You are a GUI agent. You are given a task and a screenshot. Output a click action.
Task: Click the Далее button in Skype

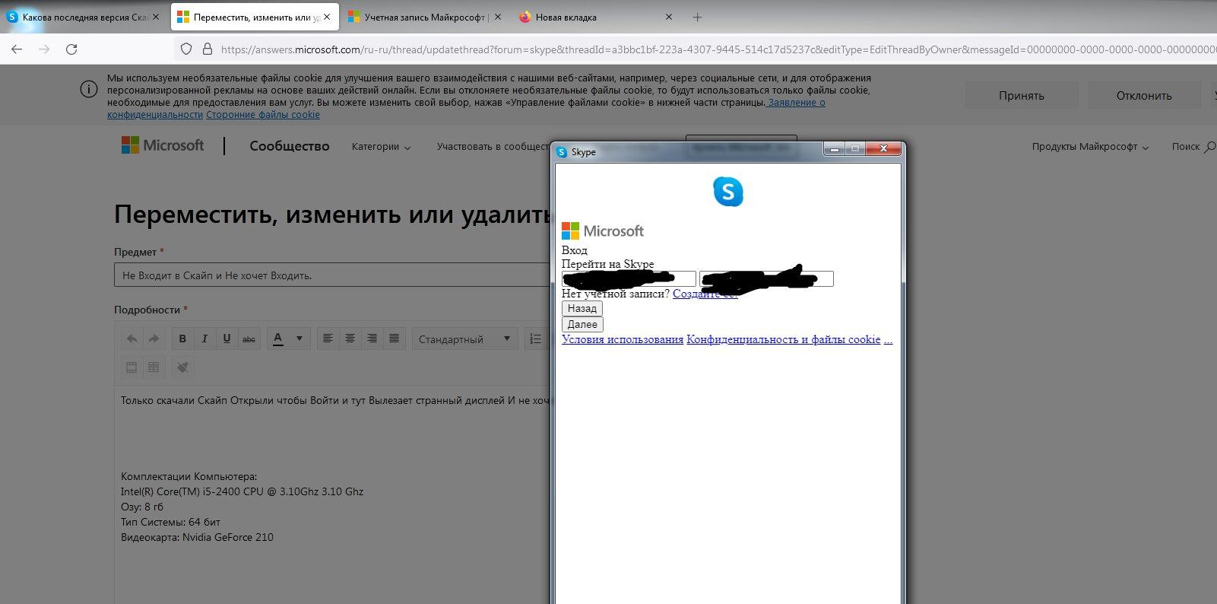click(582, 324)
